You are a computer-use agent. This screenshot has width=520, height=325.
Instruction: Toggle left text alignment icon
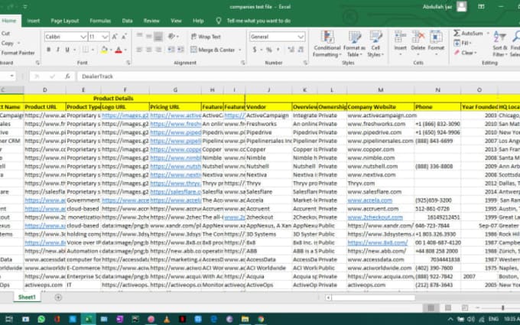coord(139,50)
